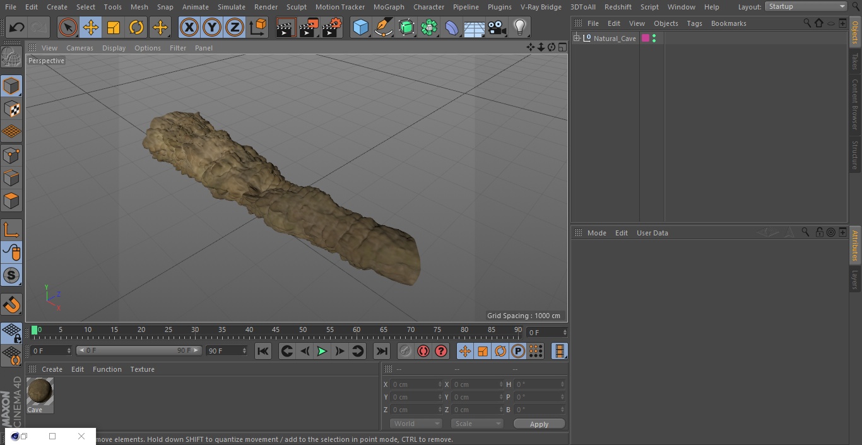The height and width of the screenshot is (445, 862).
Task: Click the Natural_Cave layer color swatch
Action: pyautogui.click(x=646, y=39)
